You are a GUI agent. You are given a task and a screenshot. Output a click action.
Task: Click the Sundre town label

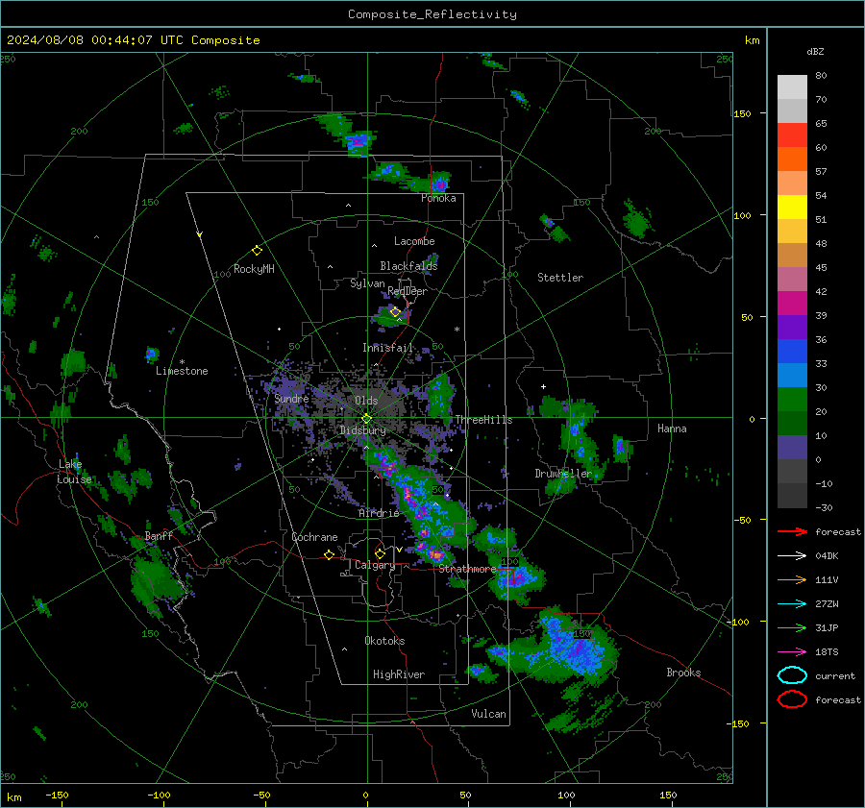point(291,398)
